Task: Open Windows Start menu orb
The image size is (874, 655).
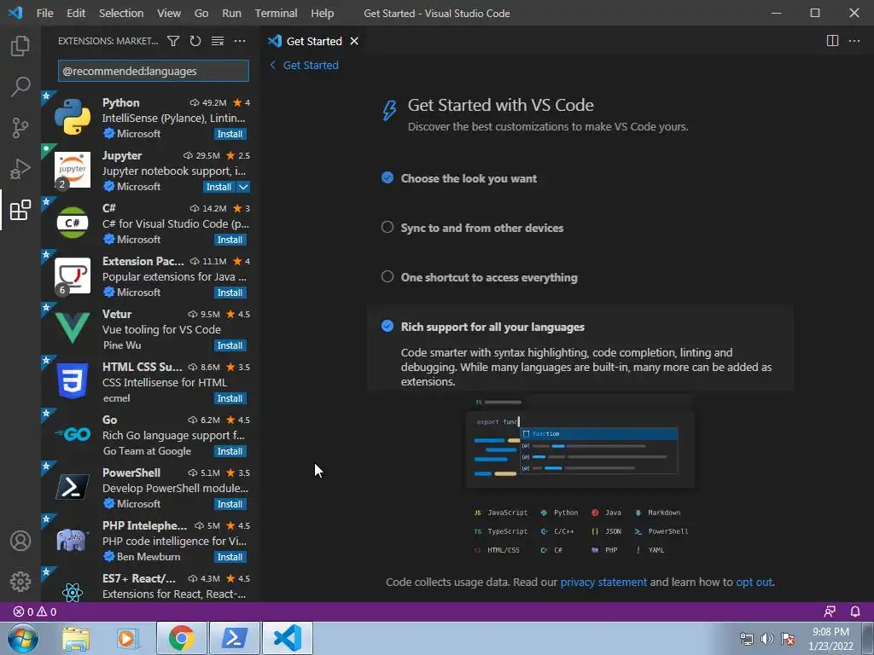Action: click(x=23, y=638)
